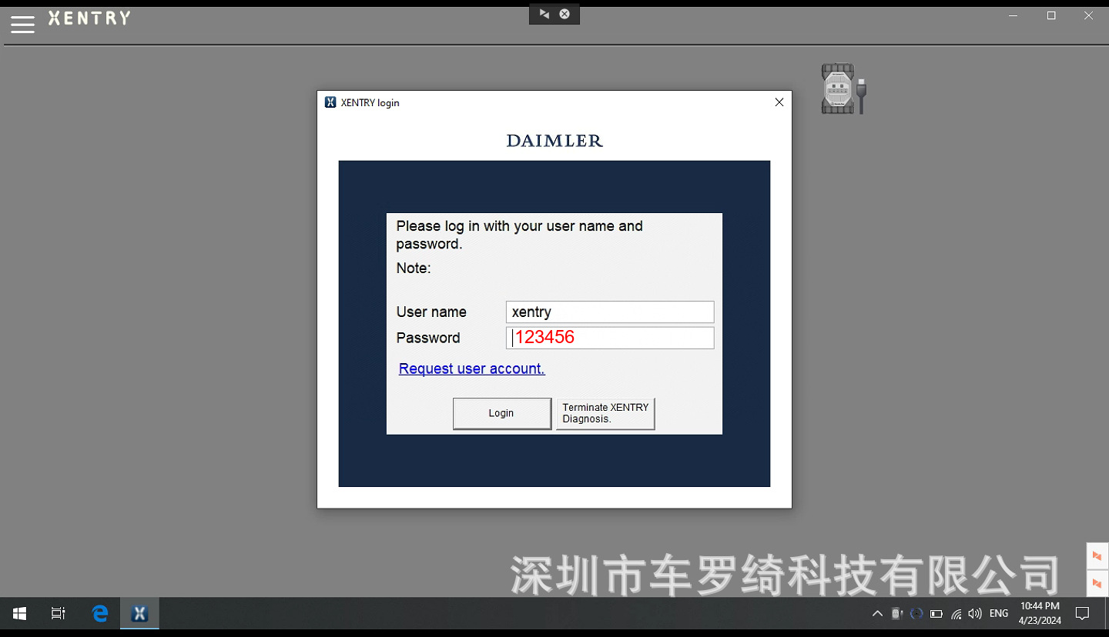This screenshot has height=637, width=1109.
Task: Check the battery status icon
Action: click(x=936, y=614)
